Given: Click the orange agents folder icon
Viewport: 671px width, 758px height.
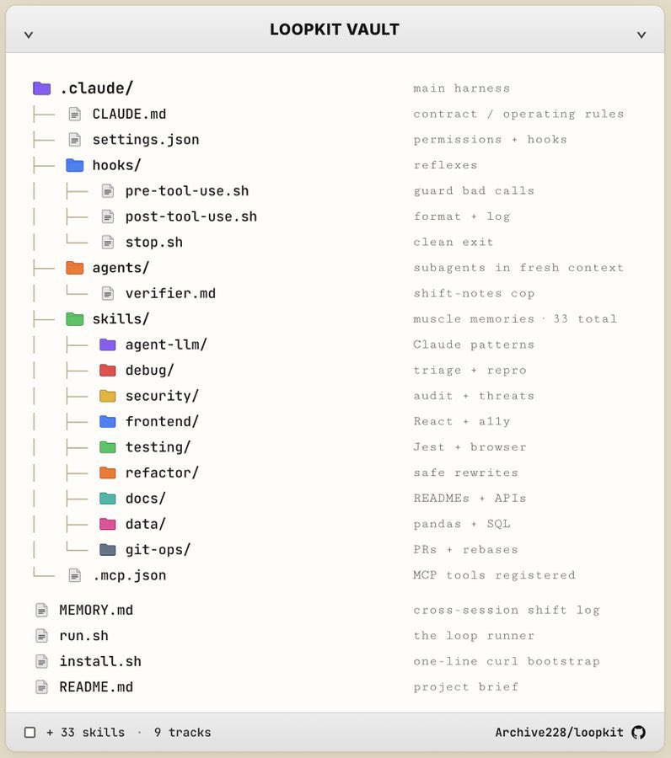Looking at the screenshot, I should (x=74, y=268).
